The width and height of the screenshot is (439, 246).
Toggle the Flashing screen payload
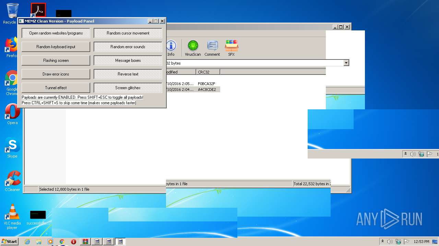56,60
